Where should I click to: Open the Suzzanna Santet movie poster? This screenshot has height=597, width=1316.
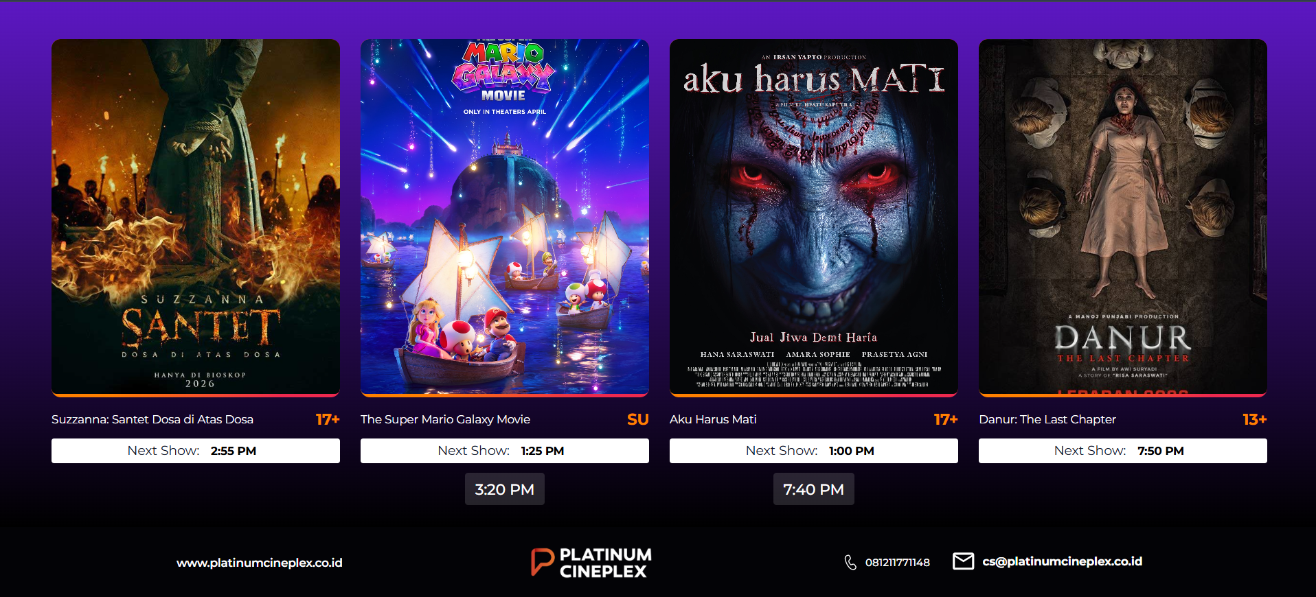click(196, 218)
